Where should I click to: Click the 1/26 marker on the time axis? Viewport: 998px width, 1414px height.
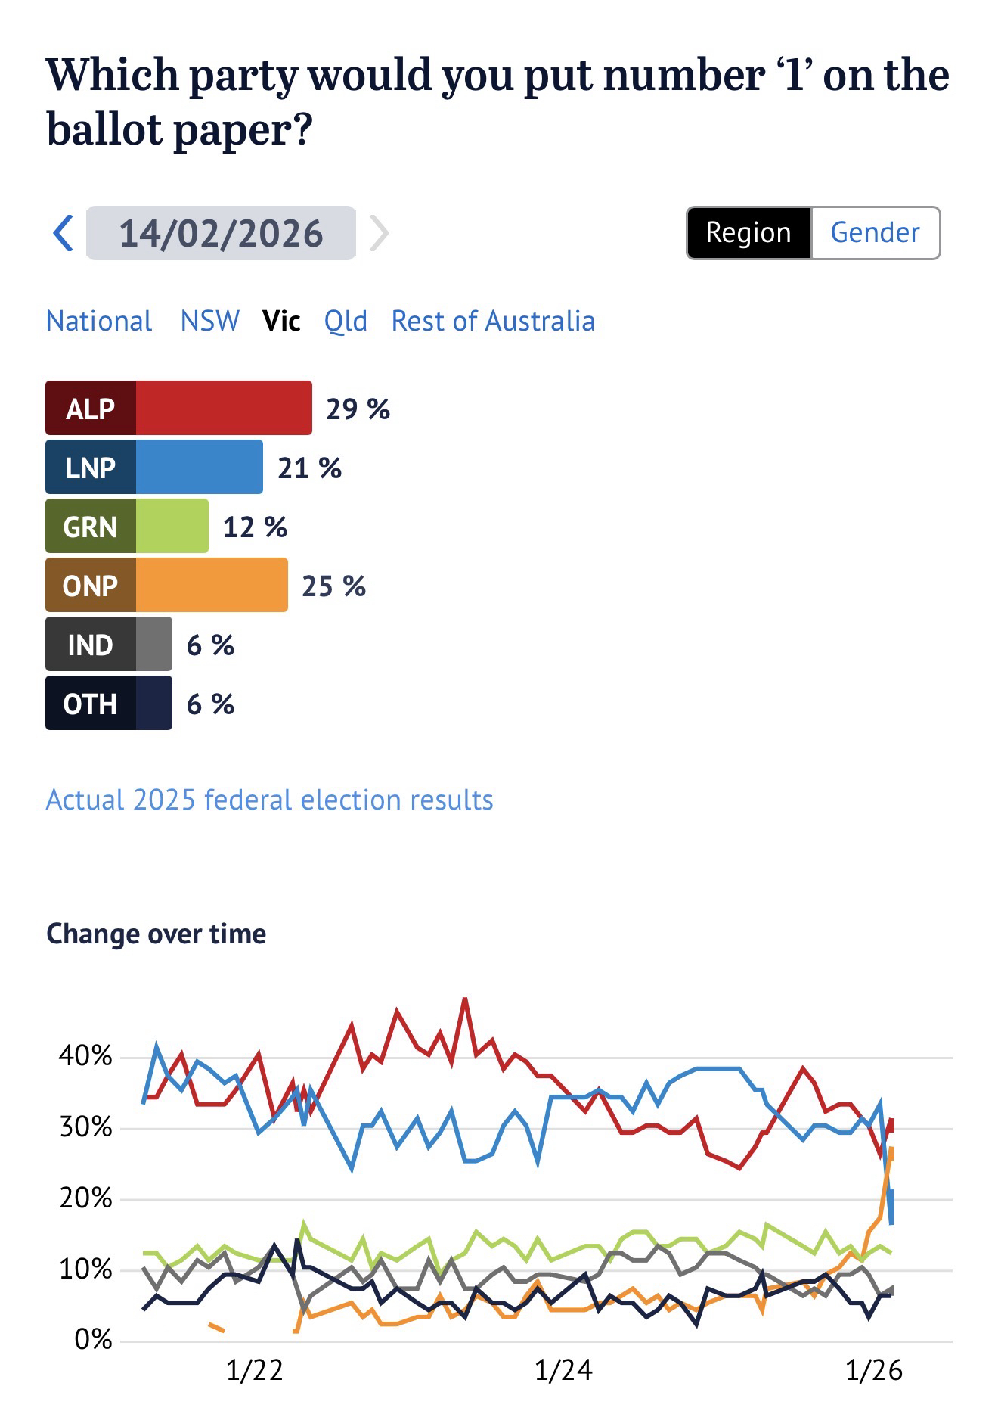[873, 1370]
